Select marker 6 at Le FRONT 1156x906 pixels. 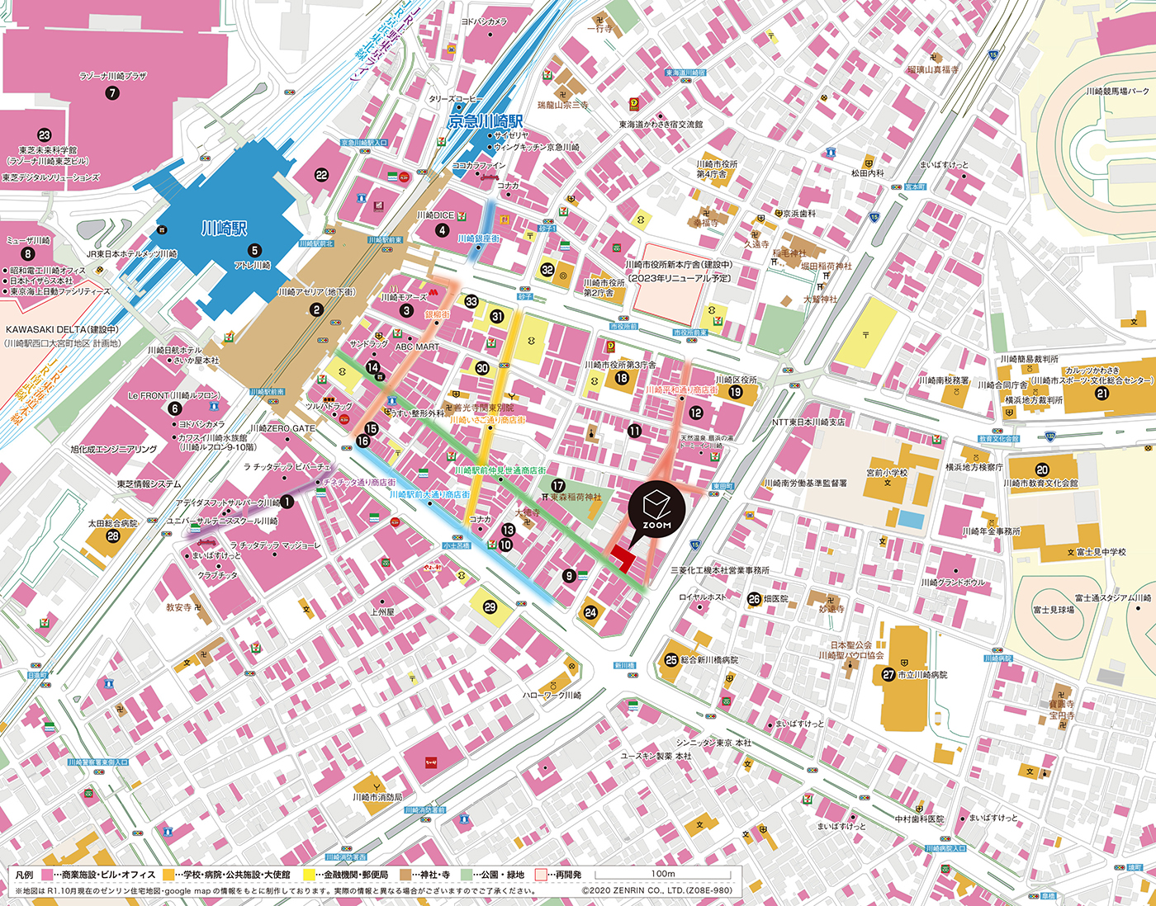pos(174,408)
